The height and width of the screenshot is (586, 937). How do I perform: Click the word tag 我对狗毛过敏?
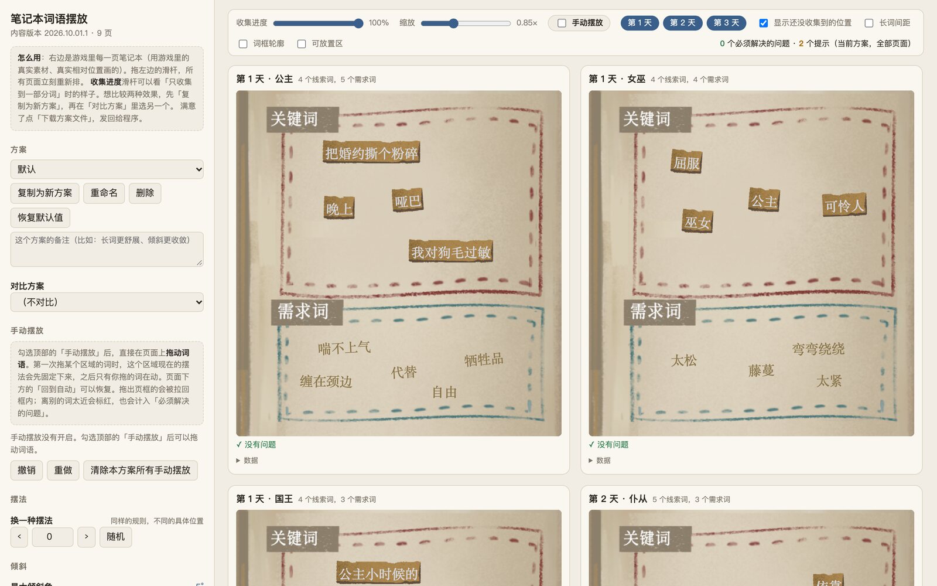(451, 252)
